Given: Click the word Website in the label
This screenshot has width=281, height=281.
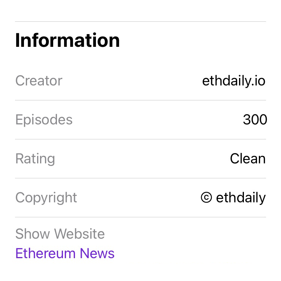Looking at the screenshot, I should [79, 234].
